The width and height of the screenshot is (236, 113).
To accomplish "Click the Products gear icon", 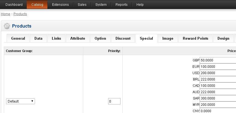I will (x=7, y=26).
